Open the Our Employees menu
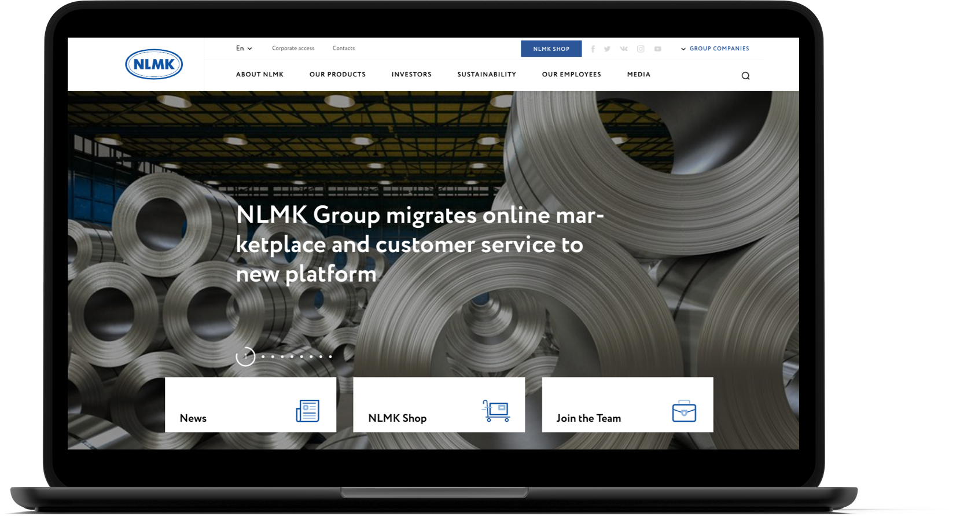This screenshot has height=516, width=971. point(572,75)
